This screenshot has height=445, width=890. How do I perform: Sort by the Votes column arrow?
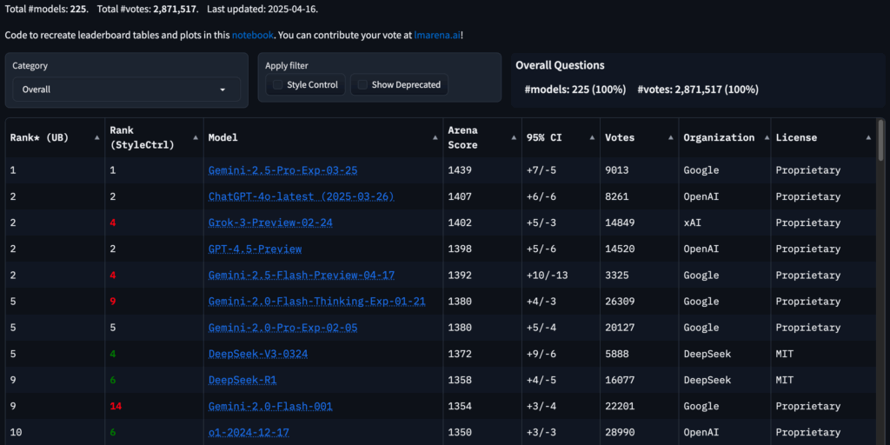click(670, 138)
